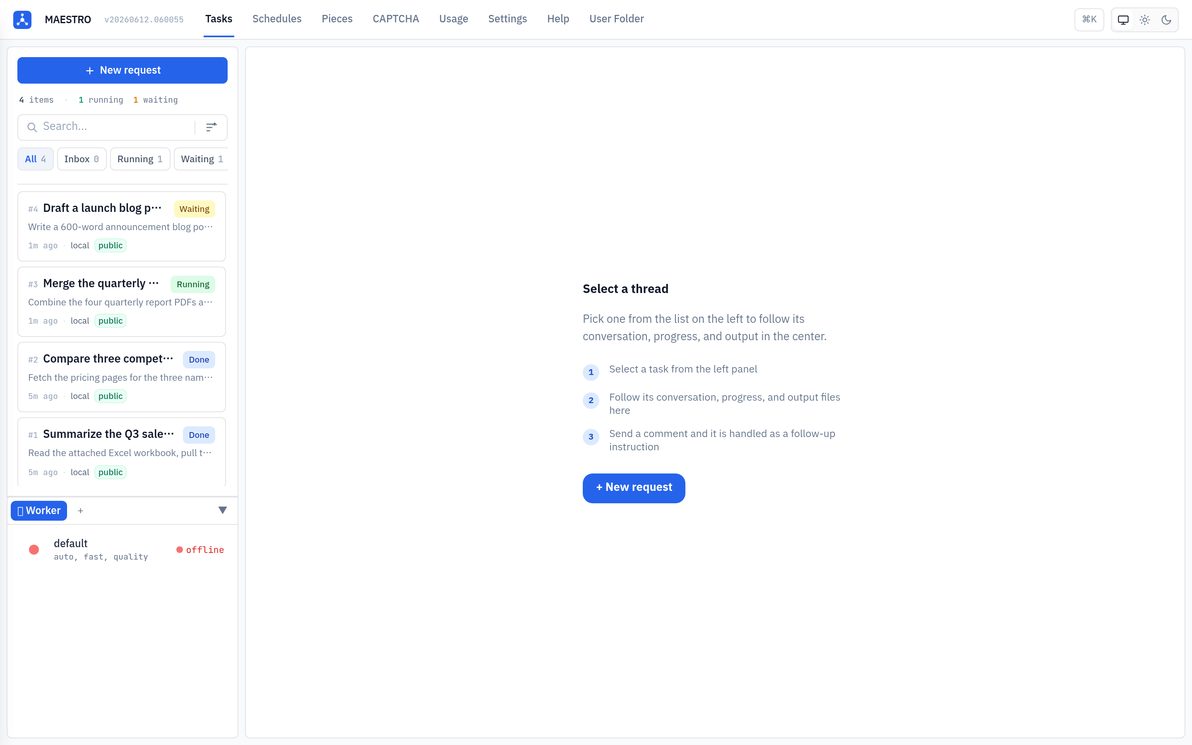This screenshot has height=745, width=1192.
Task: Click the '1 running' counter
Action: point(101,100)
